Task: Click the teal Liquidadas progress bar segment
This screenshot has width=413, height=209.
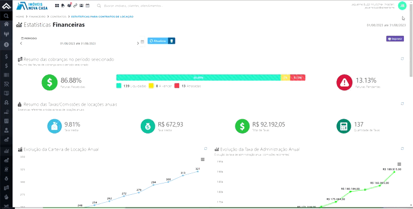Action: pos(199,77)
